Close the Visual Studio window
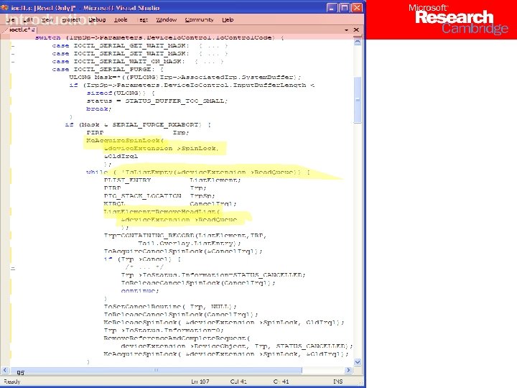The width and height of the screenshot is (517, 388). (357, 8)
